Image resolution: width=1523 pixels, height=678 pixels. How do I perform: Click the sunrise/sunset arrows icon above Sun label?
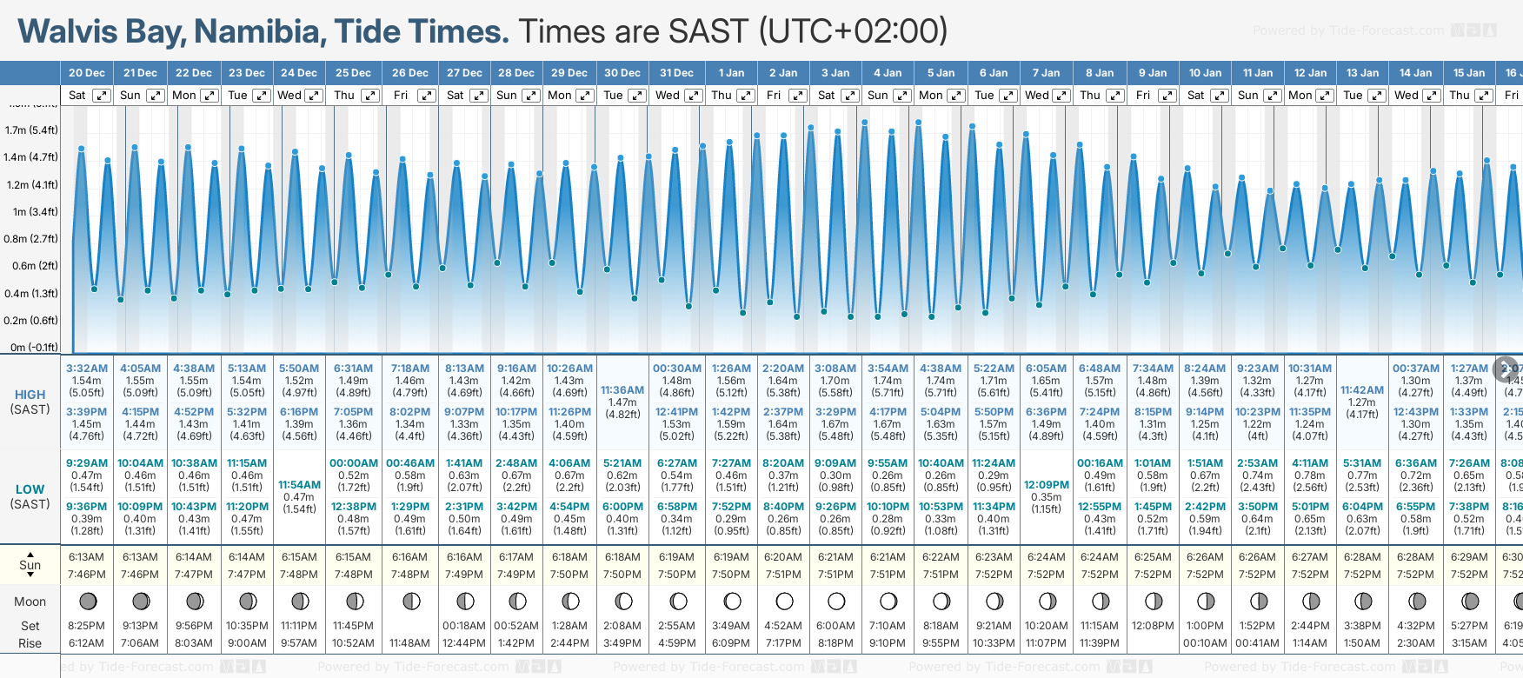(x=30, y=554)
